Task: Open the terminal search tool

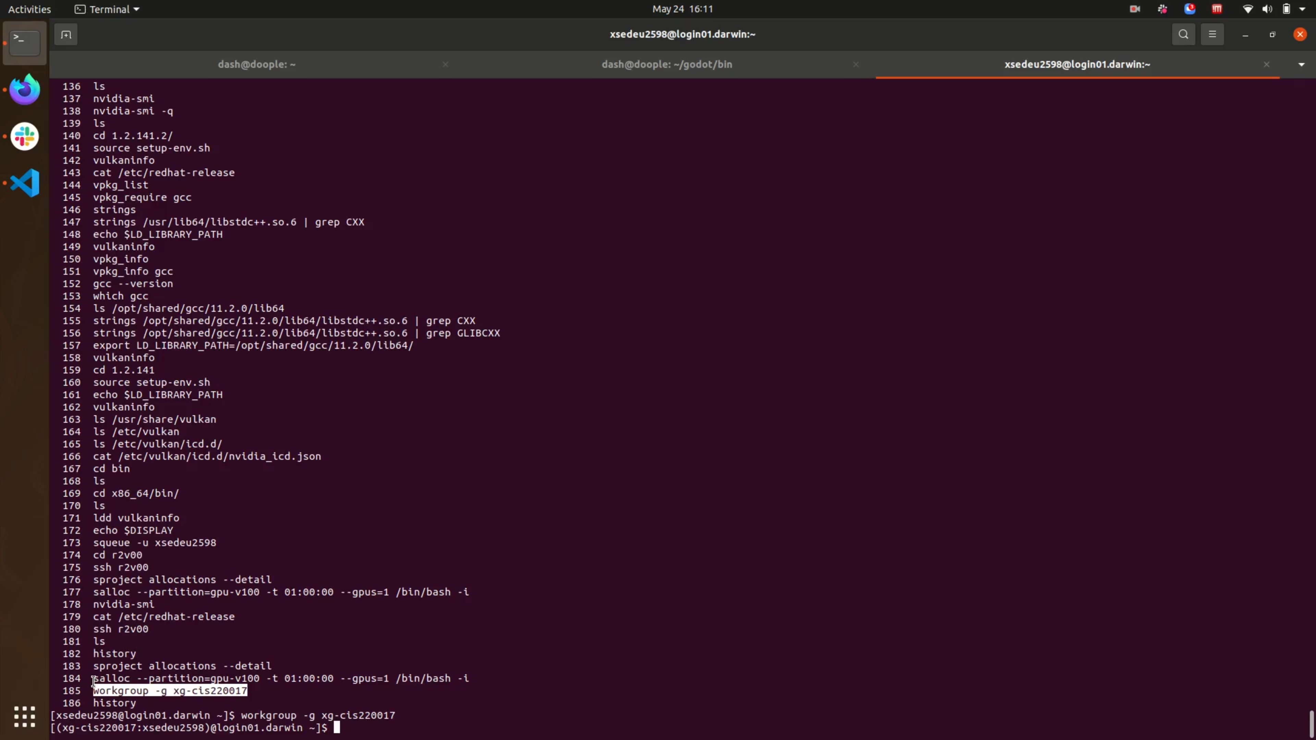Action: click(1183, 35)
